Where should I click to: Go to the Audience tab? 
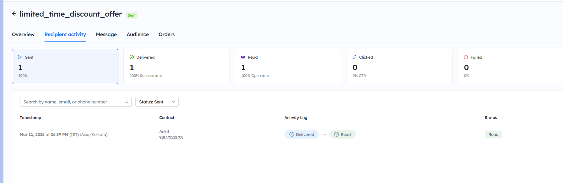138,34
